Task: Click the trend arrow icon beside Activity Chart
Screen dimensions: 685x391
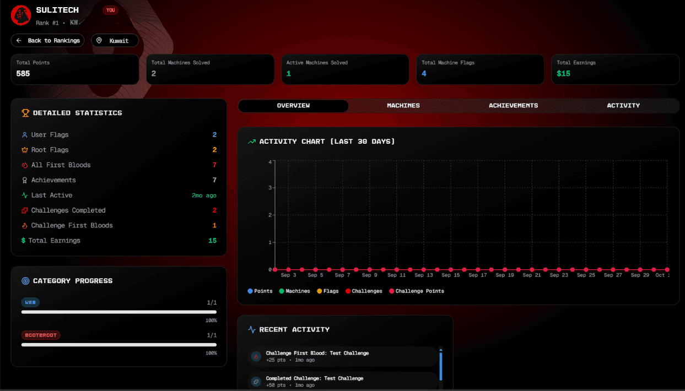Action: click(252, 142)
